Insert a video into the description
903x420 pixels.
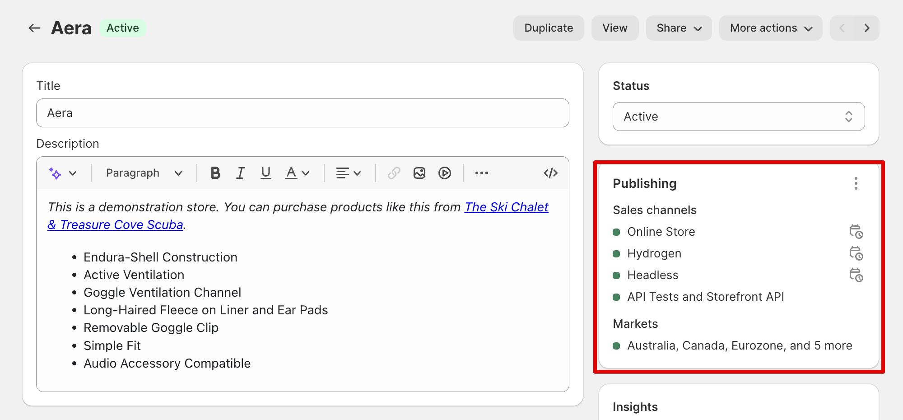(x=445, y=173)
